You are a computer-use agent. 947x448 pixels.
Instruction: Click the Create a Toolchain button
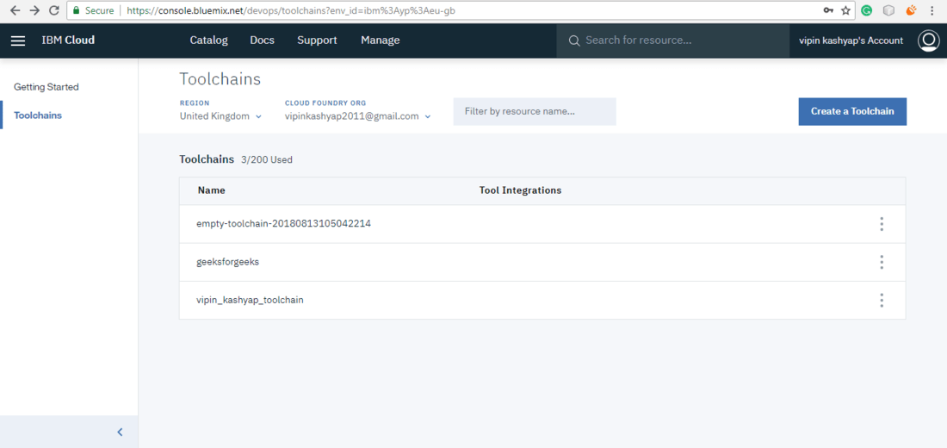(x=852, y=112)
